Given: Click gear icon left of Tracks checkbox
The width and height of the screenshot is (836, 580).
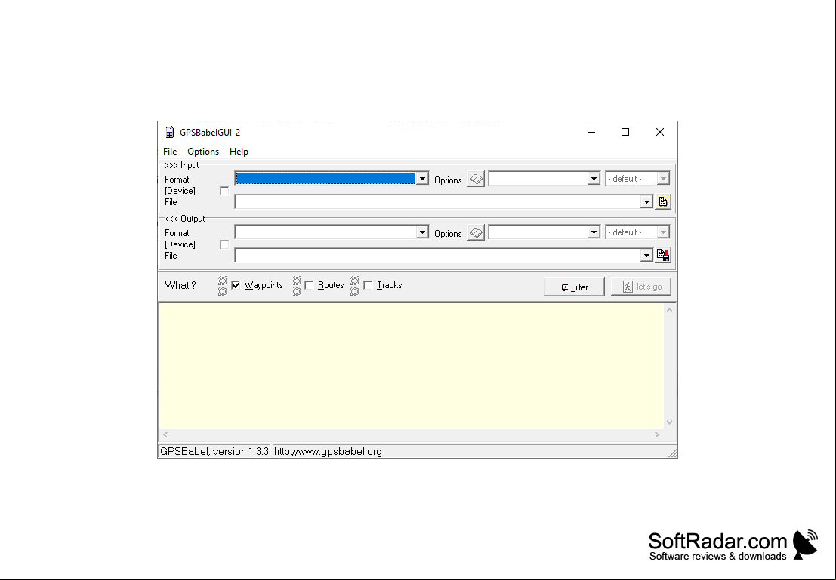Looking at the screenshot, I should tap(355, 286).
